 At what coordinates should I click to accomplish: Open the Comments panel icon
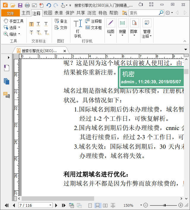[7, 95]
